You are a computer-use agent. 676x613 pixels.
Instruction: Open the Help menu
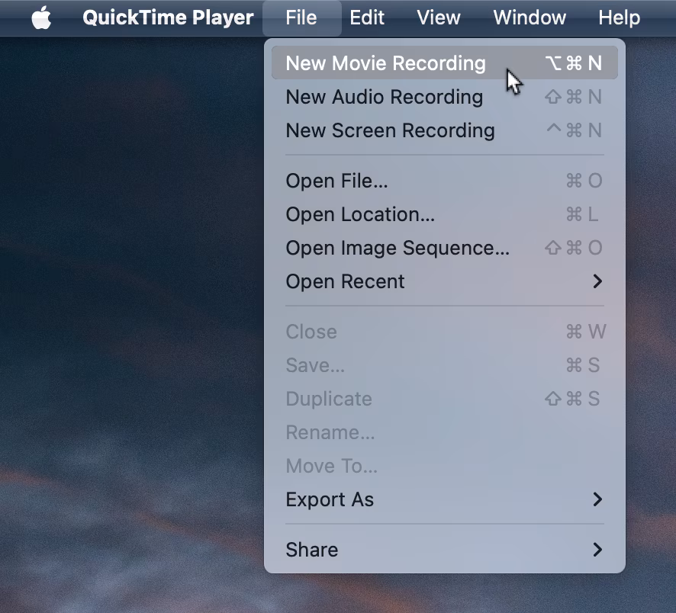619,18
